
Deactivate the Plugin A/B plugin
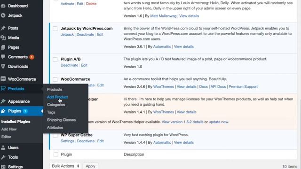coord(69,65)
